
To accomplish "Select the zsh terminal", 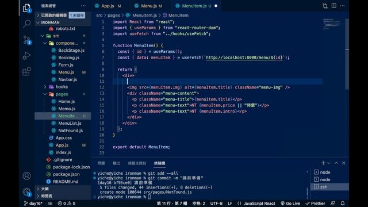I will click(329, 187).
